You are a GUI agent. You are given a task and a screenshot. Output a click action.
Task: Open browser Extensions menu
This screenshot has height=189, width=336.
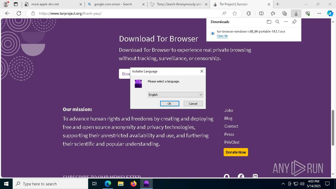[249, 13]
